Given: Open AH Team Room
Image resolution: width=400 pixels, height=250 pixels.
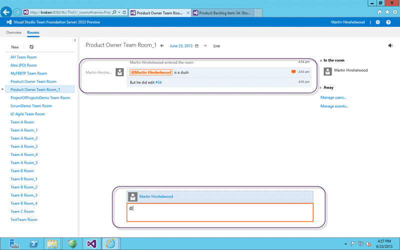Looking at the screenshot, I should (23, 57).
